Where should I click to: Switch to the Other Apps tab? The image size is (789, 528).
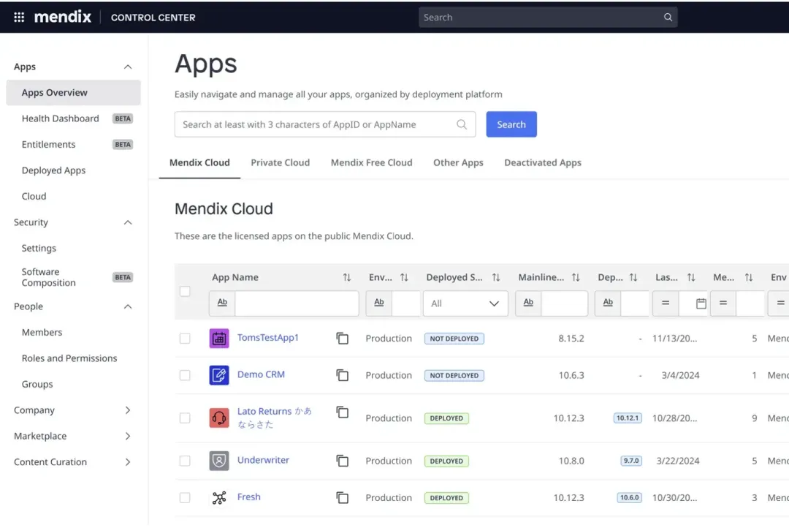tap(458, 163)
